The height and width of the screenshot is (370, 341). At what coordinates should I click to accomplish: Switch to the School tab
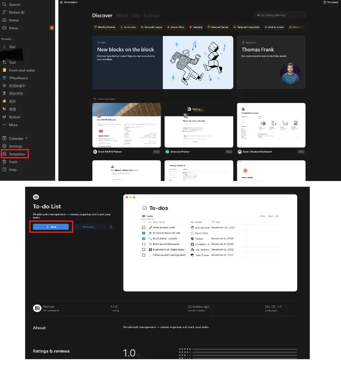[x=151, y=15]
